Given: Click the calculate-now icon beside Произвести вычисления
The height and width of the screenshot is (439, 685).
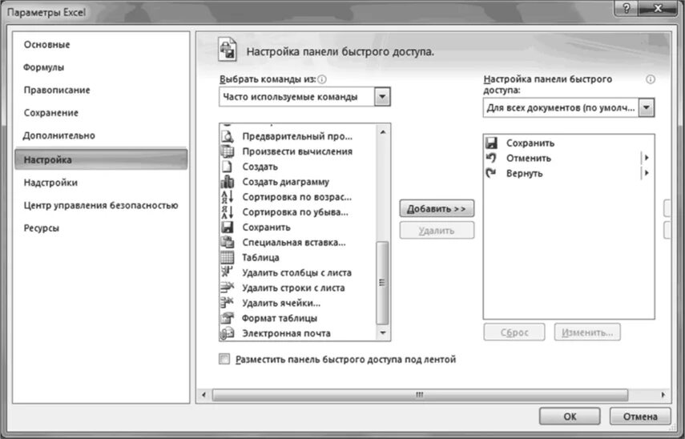Looking at the screenshot, I should pyautogui.click(x=228, y=151).
